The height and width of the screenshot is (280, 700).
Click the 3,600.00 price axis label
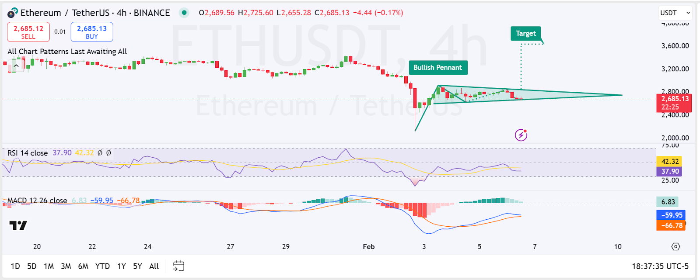click(675, 46)
